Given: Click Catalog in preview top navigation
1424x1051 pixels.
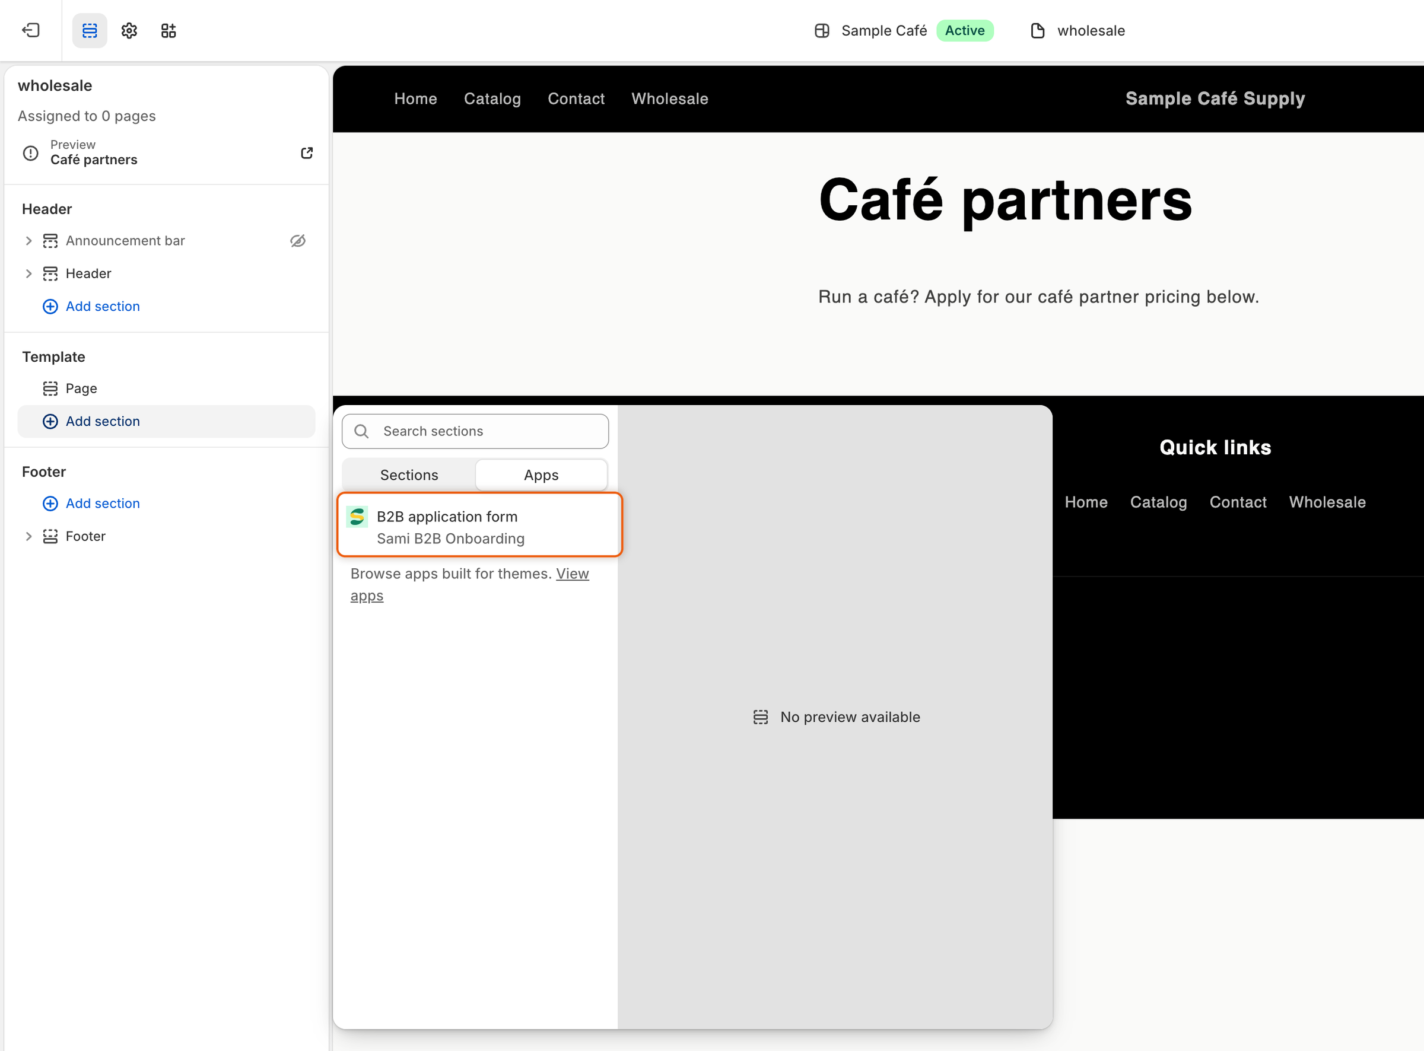Looking at the screenshot, I should coord(492,98).
